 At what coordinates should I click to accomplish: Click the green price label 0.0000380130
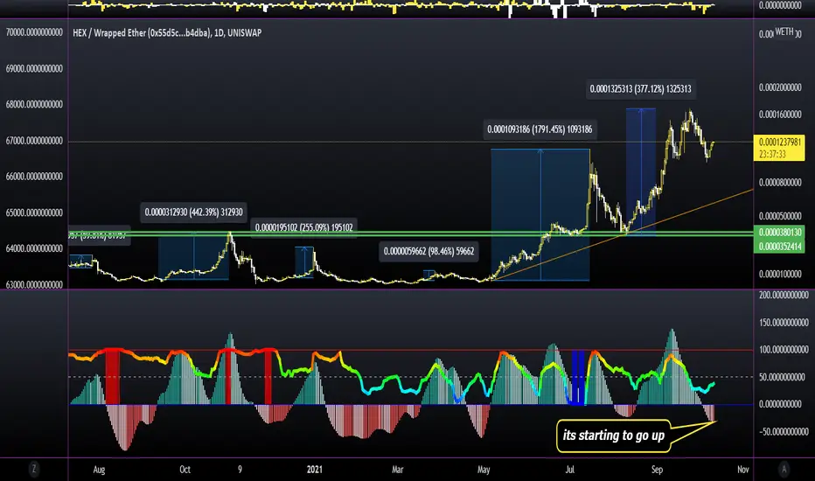[x=779, y=232]
